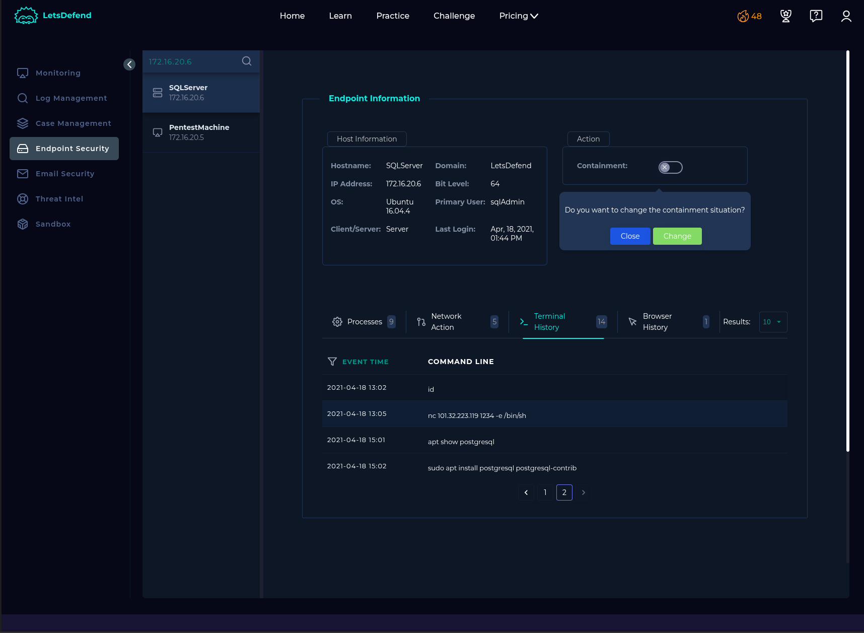The width and height of the screenshot is (864, 633).
Task: Open the streak flame icon showing 48
Action: click(x=749, y=16)
